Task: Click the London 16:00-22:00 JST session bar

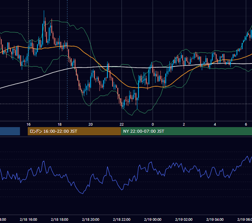Action: click(x=74, y=131)
